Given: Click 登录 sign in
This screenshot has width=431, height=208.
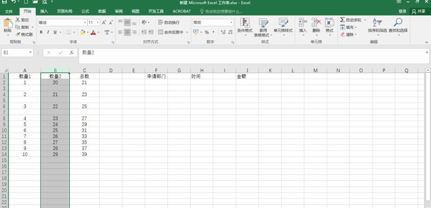Looking at the screenshot, I should pyautogui.click(x=402, y=11).
